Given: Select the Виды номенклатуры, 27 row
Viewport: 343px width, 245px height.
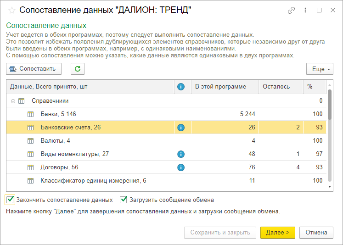Looking at the screenshot, I should click(166, 154).
